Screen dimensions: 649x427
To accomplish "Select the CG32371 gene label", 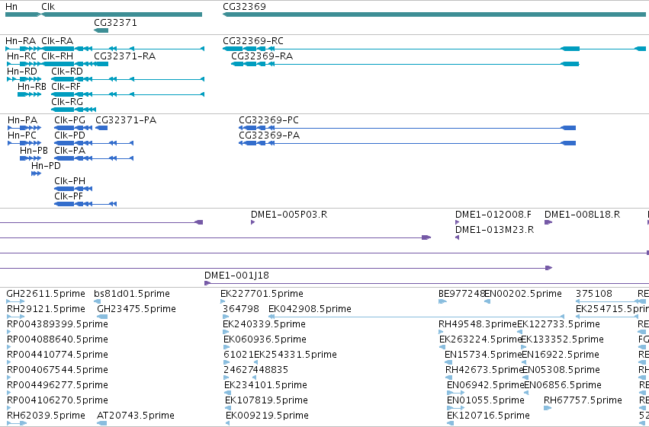I will pyautogui.click(x=115, y=23).
